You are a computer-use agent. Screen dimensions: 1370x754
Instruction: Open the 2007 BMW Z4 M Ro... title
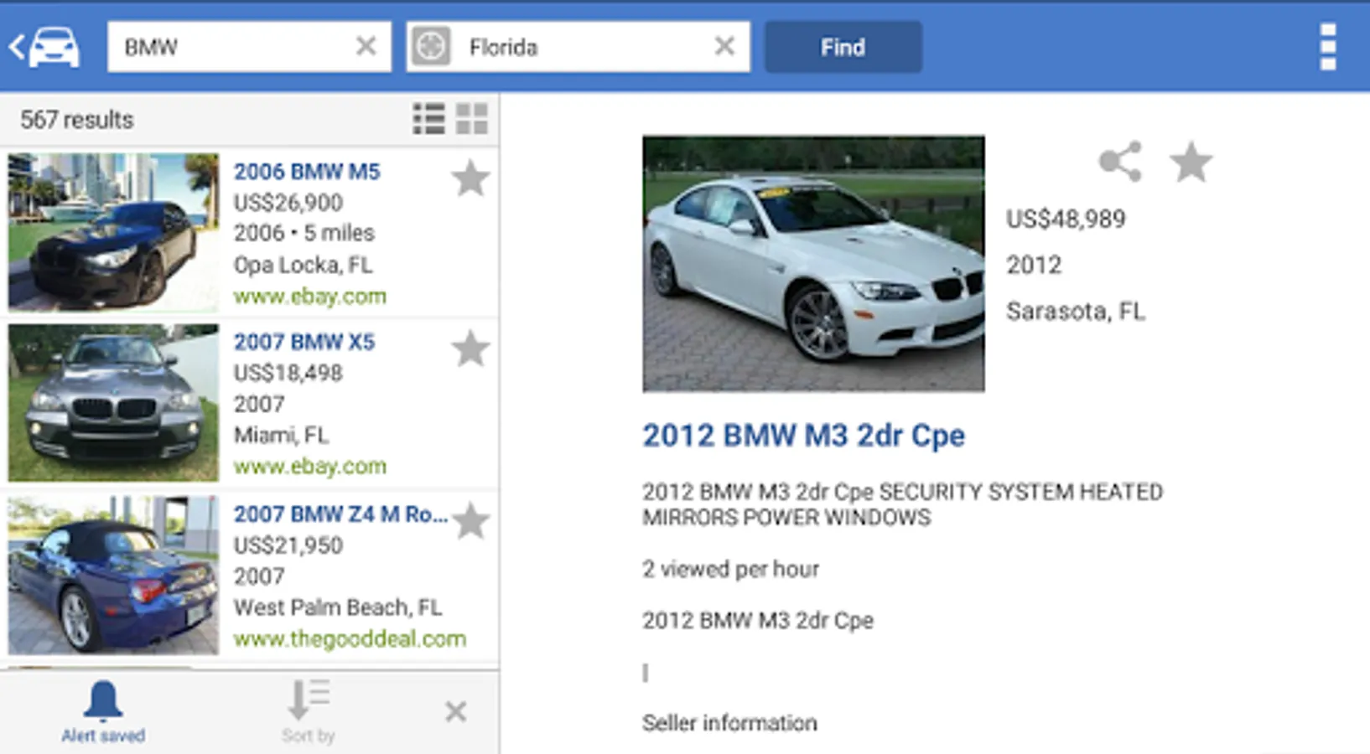(340, 514)
